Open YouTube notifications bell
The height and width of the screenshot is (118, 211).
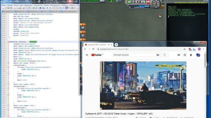click(191, 55)
